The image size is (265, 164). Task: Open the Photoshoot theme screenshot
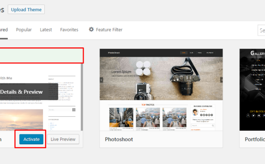[x=161, y=90]
